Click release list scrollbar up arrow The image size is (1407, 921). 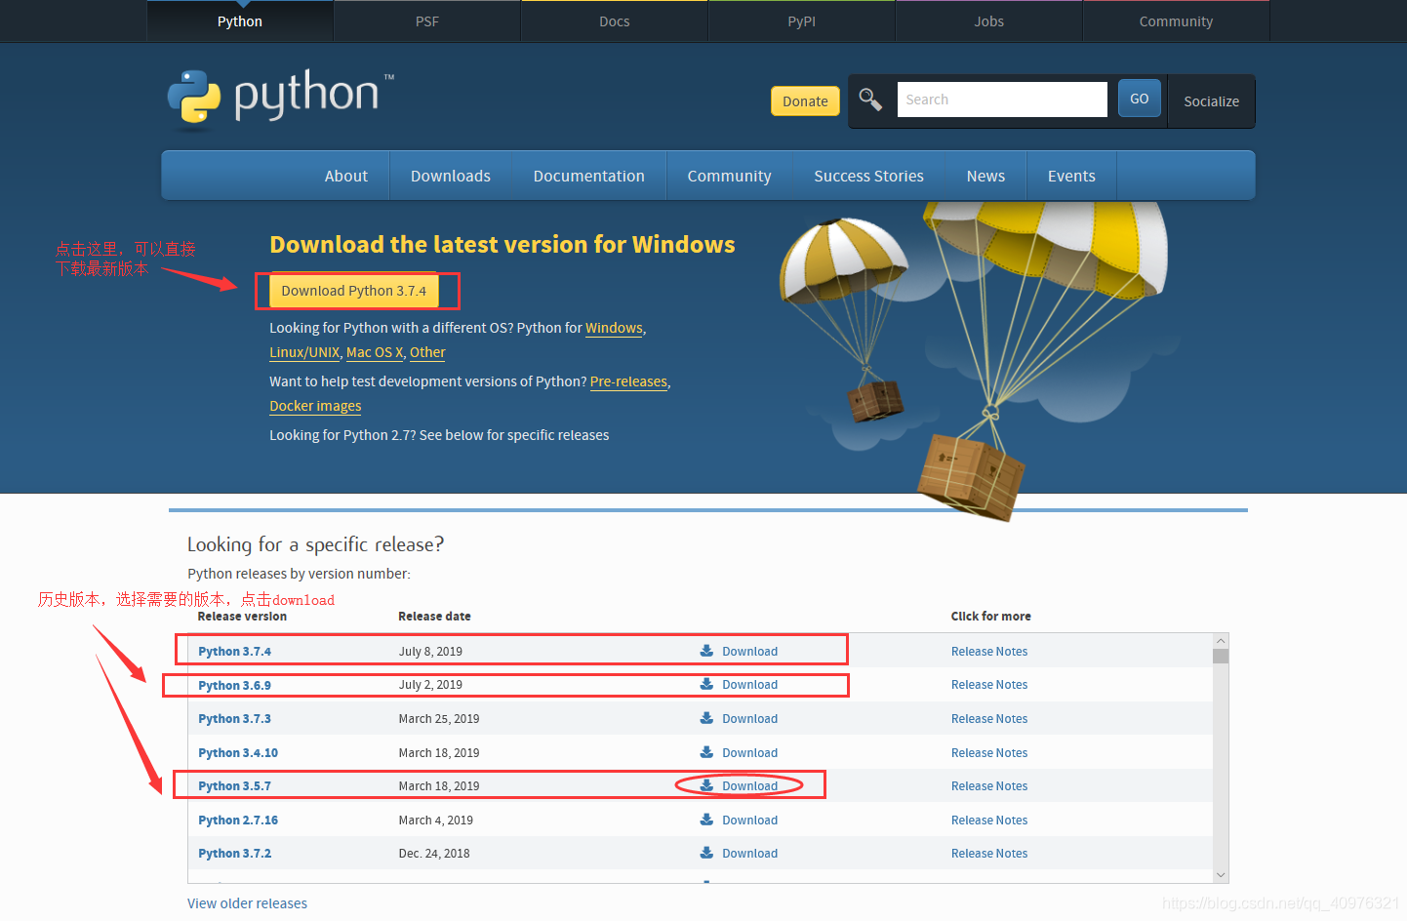tap(1221, 641)
